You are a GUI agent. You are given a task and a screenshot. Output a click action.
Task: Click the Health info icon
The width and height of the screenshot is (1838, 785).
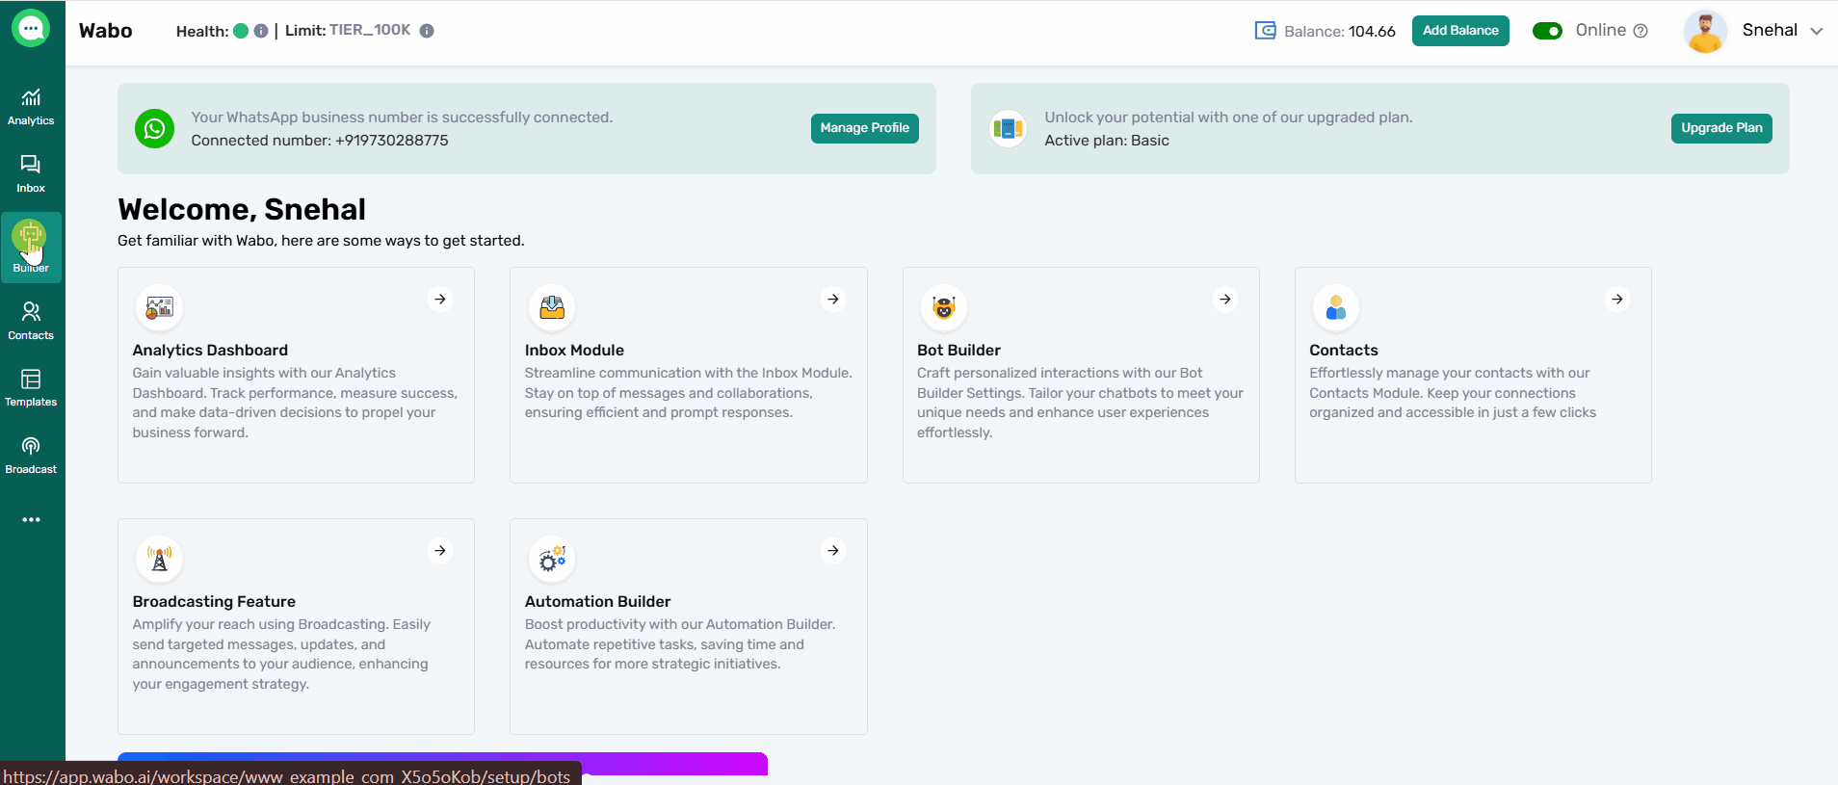pos(261,31)
